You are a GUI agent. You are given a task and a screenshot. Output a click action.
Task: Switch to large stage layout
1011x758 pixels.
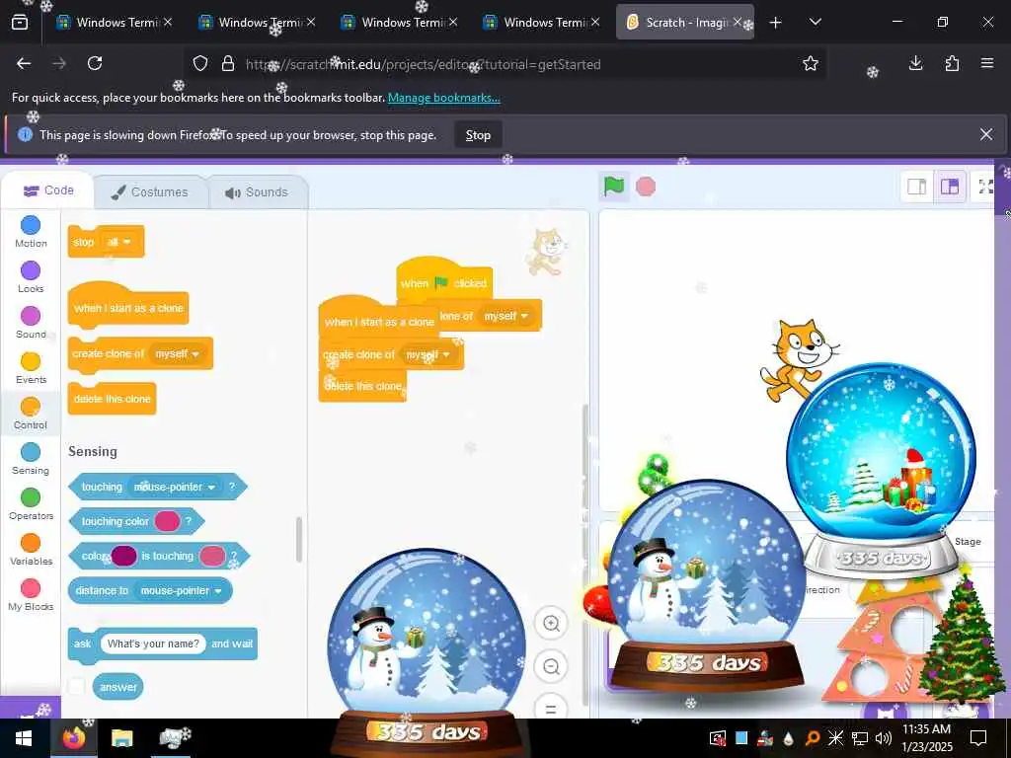(x=949, y=187)
